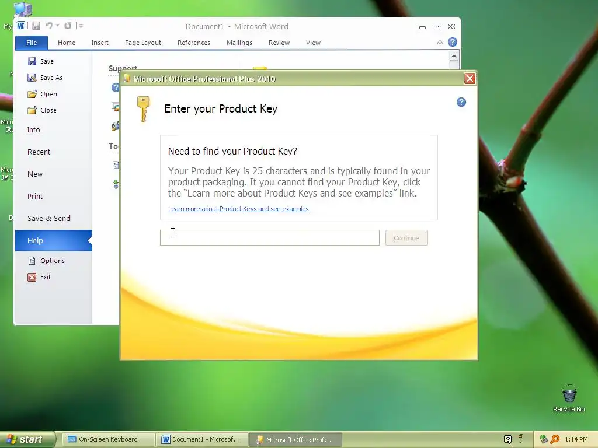The width and height of the screenshot is (598, 448).
Task: Select Microsoft Office Prof taskbar button
Action: (x=295, y=440)
